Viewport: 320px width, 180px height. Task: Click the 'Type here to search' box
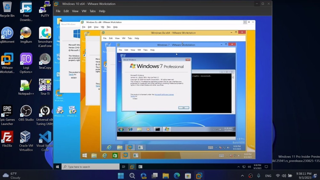pyautogui.click(x=90, y=167)
